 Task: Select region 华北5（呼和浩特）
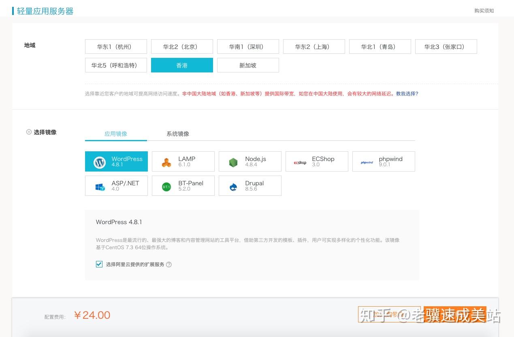click(x=116, y=65)
